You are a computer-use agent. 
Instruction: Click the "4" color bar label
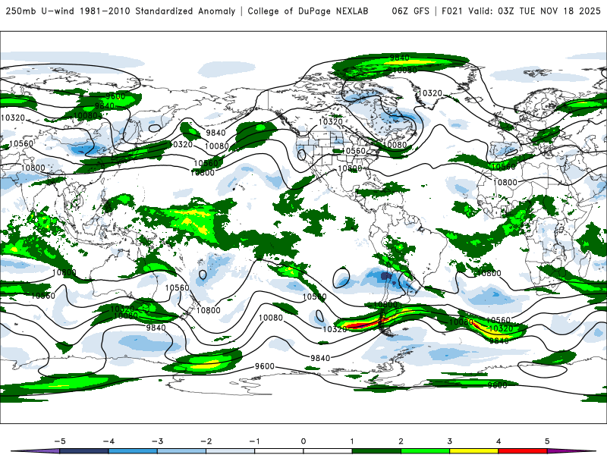pyautogui.click(x=498, y=441)
